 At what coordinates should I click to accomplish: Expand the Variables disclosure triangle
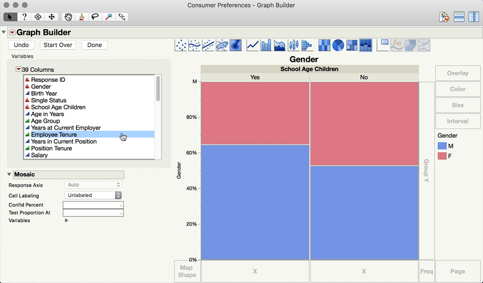pos(66,220)
